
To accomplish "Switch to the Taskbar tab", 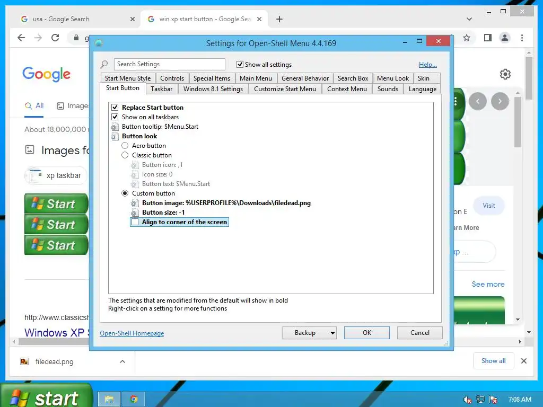I will coord(161,89).
